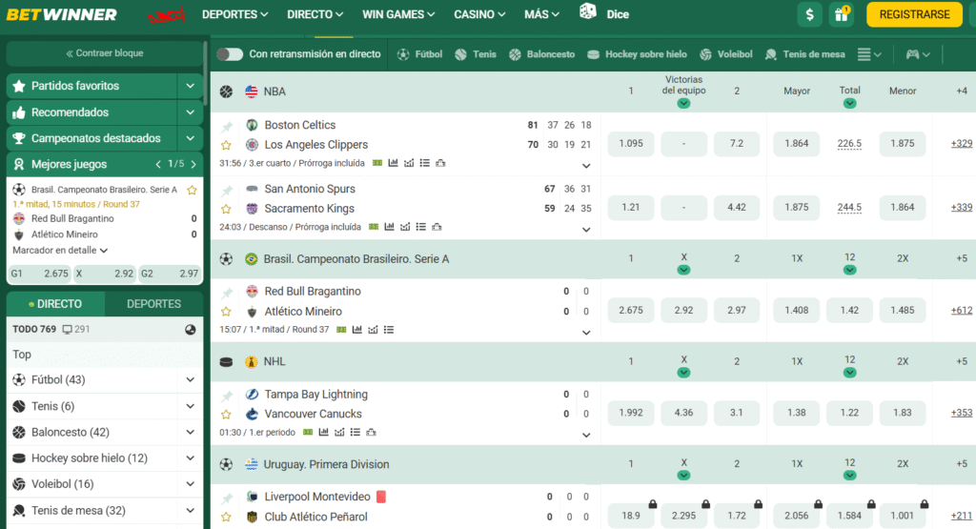The width and height of the screenshot is (976, 529).
Task: Open +329 more markets for Celtics game
Action: click(x=961, y=144)
